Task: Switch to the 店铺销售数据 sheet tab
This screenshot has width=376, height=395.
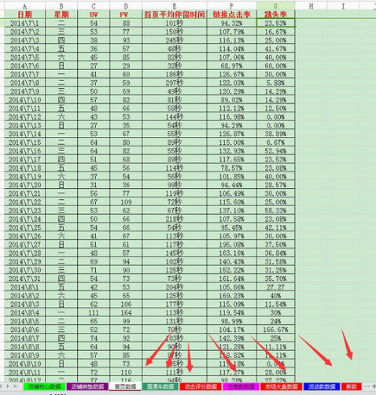Action: point(87,386)
